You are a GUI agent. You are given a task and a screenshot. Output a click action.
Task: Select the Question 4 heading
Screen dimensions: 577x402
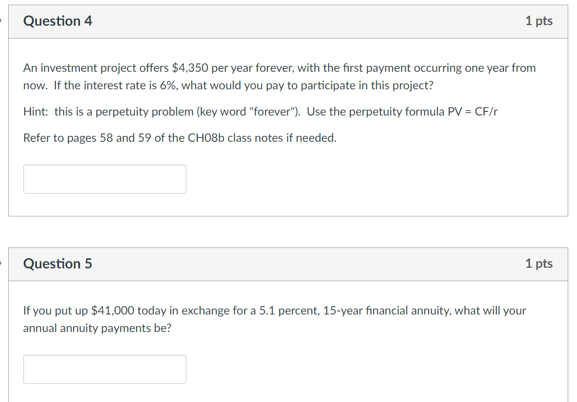(x=58, y=21)
